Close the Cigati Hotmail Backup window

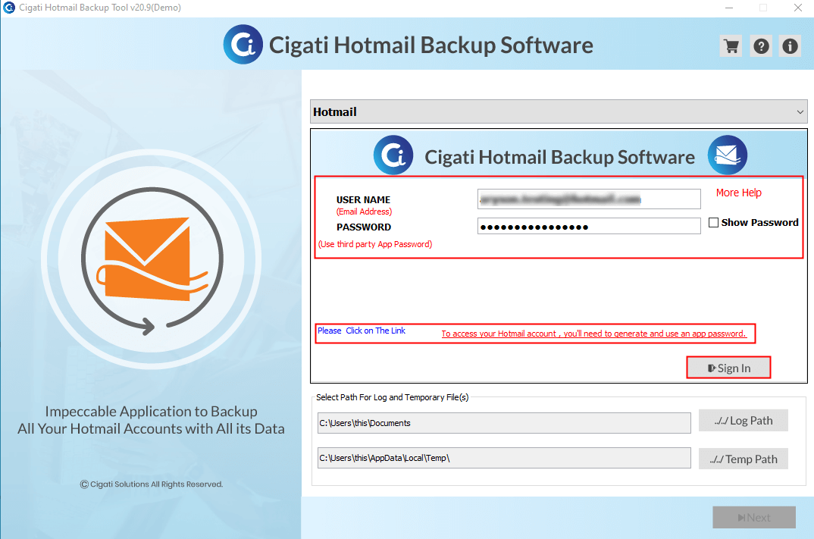coord(798,8)
